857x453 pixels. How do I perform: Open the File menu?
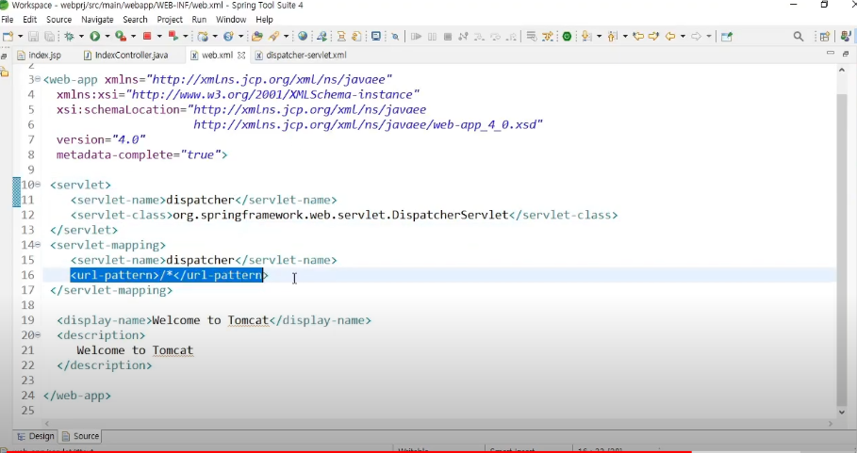pos(8,19)
